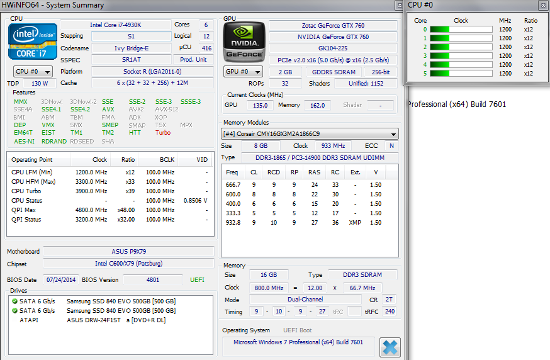This screenshot has height=360, width=550.
Task: Click the Zotac GeForce GTX 760 field
Action: tap(333, 26)
